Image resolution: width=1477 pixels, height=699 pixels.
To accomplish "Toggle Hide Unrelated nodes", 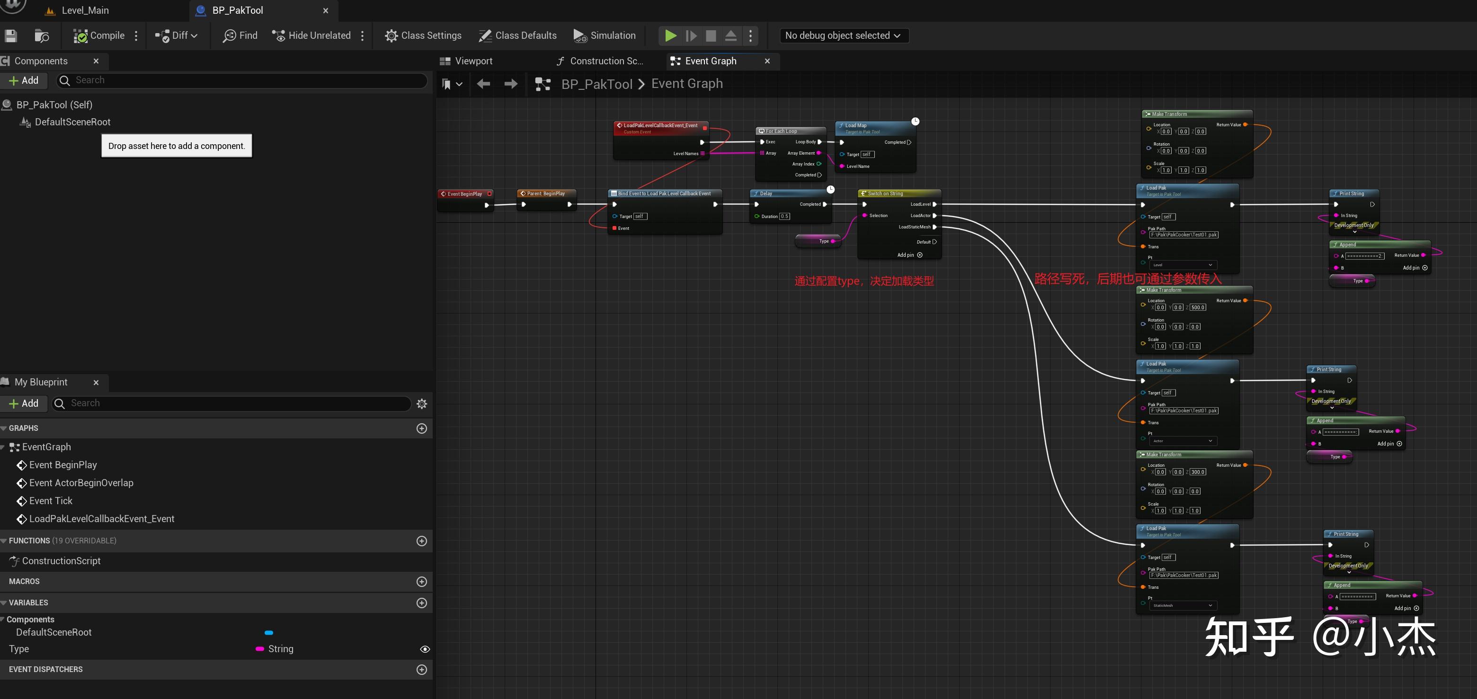I will (311, 36).
